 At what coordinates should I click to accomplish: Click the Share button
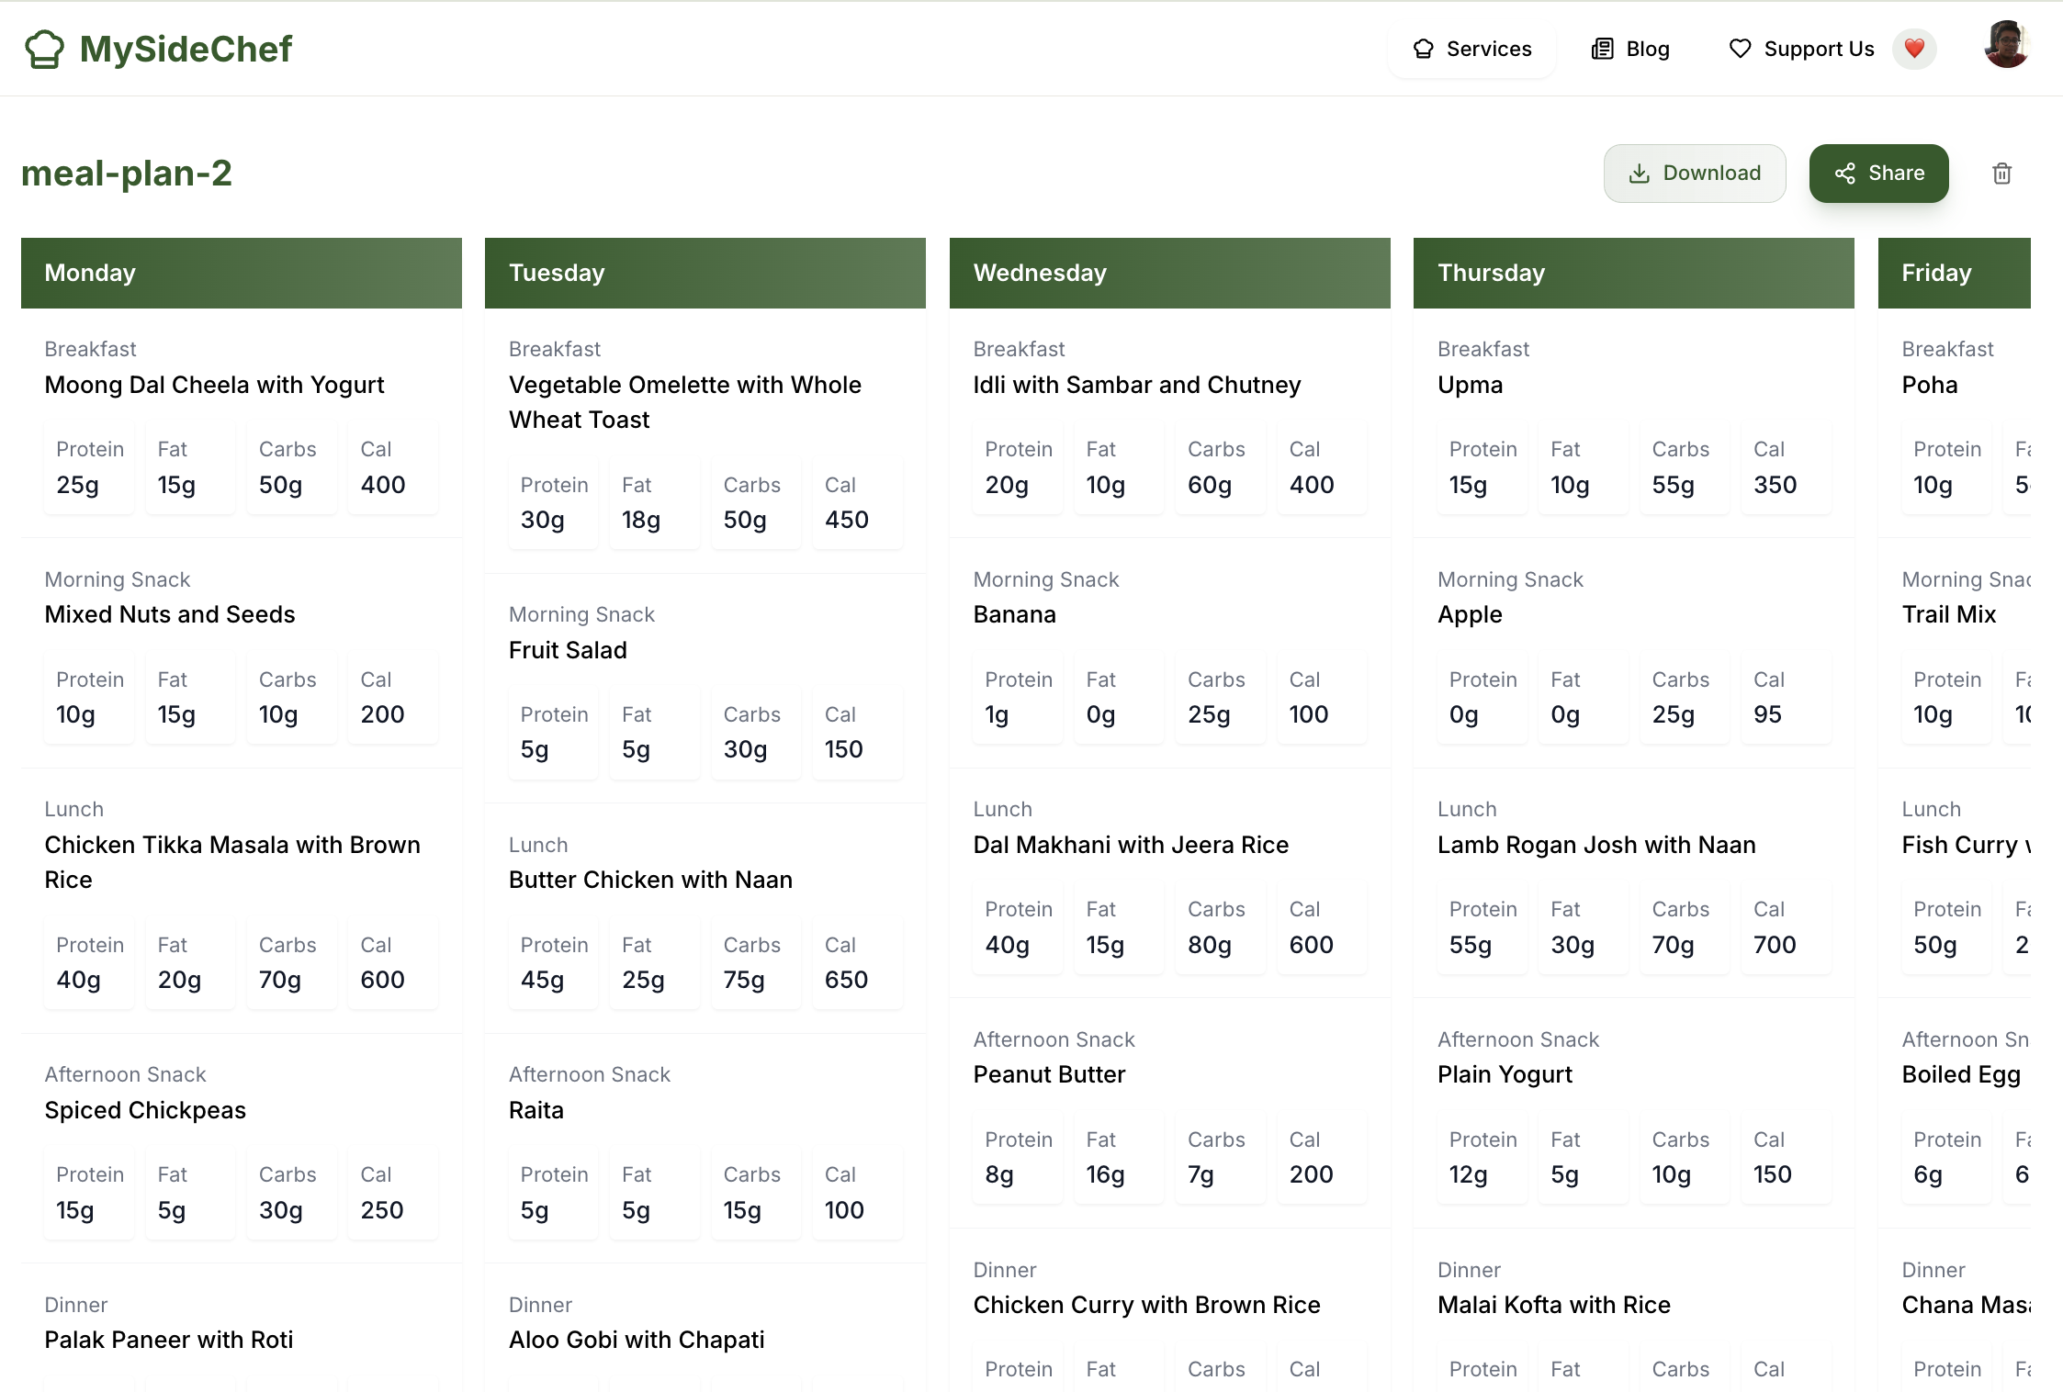(1878, 174)
